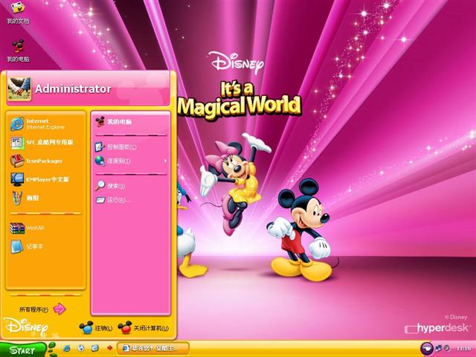Expand 所有程序(P) all programs
Screen dimensions: 476x357
(42, 309)
